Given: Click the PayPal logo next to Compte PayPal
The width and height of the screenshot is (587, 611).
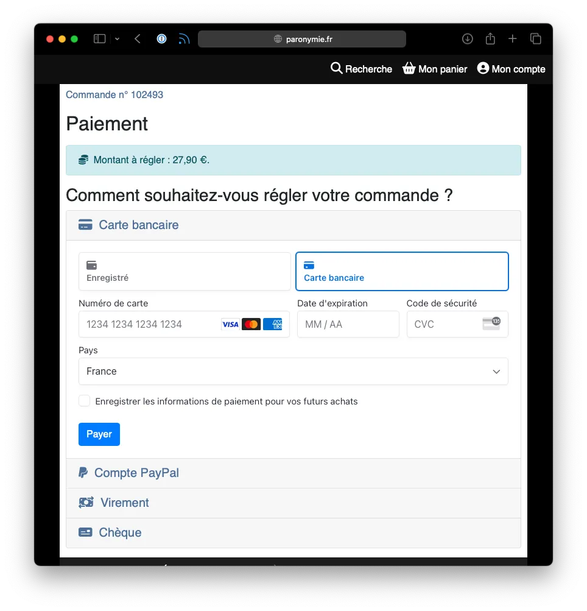Looking at the screenshot, I should pos(84,472).
